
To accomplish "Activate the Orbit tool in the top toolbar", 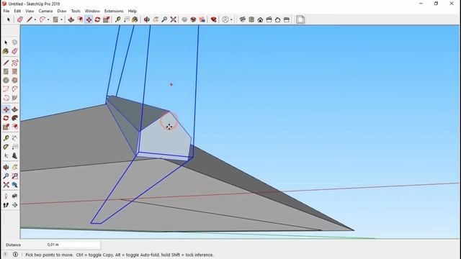I will point(146,19).
